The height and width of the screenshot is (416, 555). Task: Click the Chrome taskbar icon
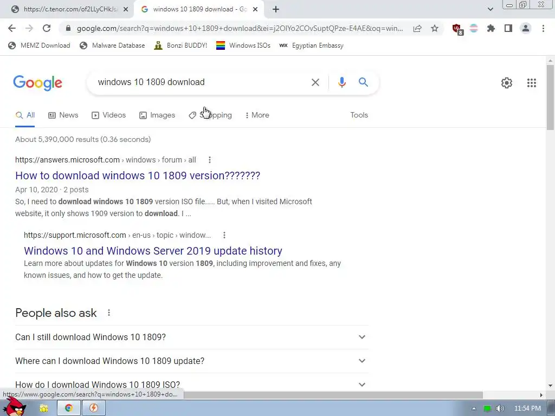[x=69, y=408]
